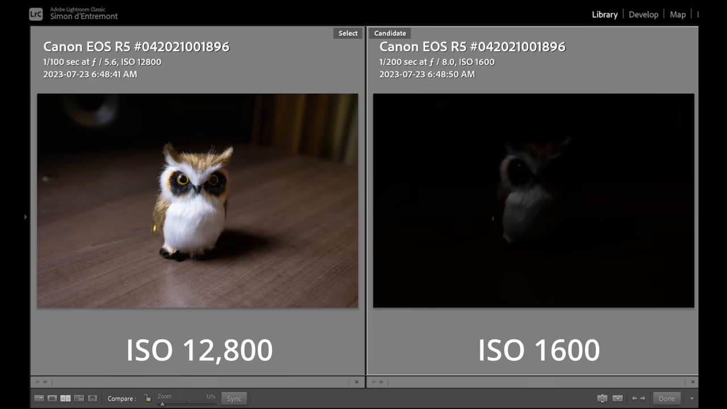Click the Make Select icon

(x=617, y=398)
